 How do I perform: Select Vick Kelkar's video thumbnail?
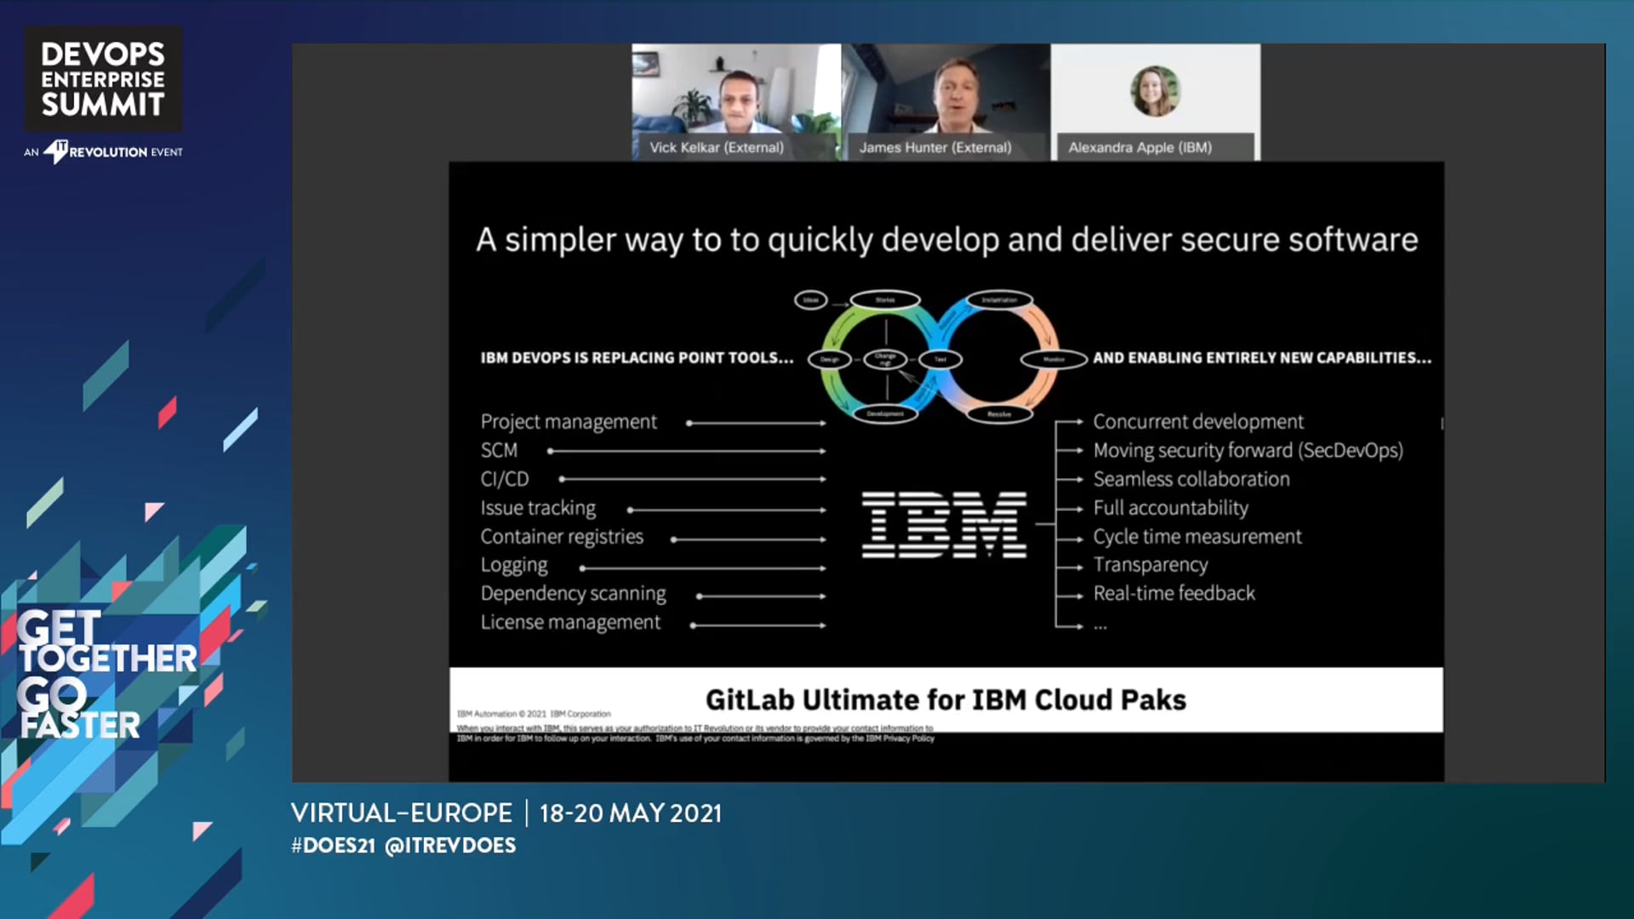(736, 102)
